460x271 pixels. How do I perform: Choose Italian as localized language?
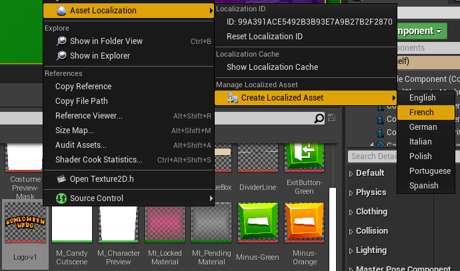pos(426,142)
